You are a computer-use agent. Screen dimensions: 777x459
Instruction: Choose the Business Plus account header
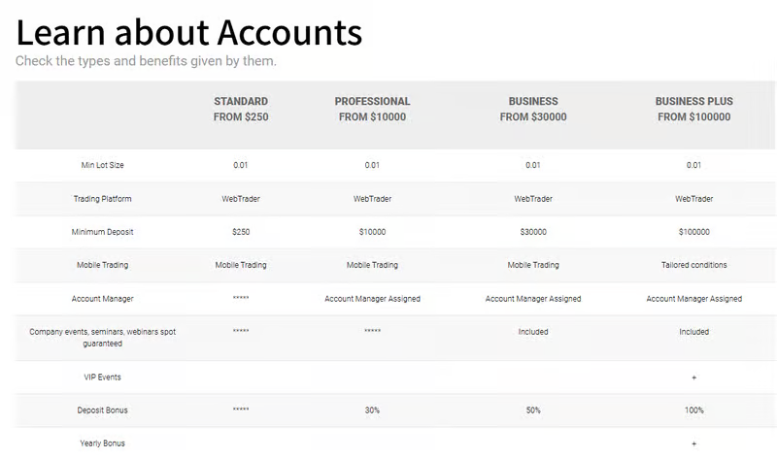pyautogui.click(x=693, y=109)
